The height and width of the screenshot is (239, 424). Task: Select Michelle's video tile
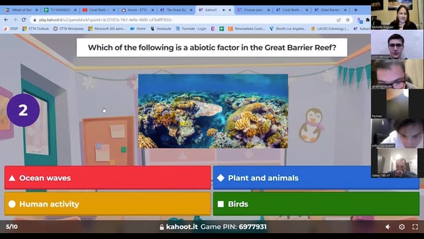point(397,15)
